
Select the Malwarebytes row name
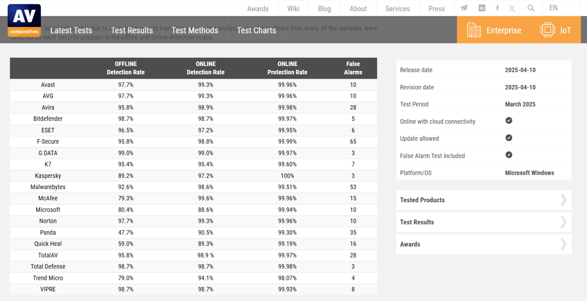point(48,187)
